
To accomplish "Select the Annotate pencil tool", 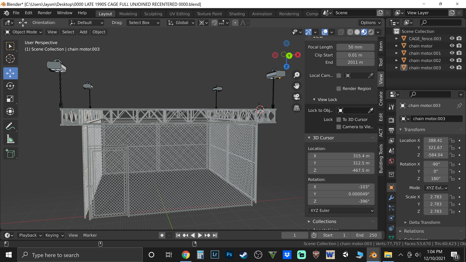I will 10,126.
